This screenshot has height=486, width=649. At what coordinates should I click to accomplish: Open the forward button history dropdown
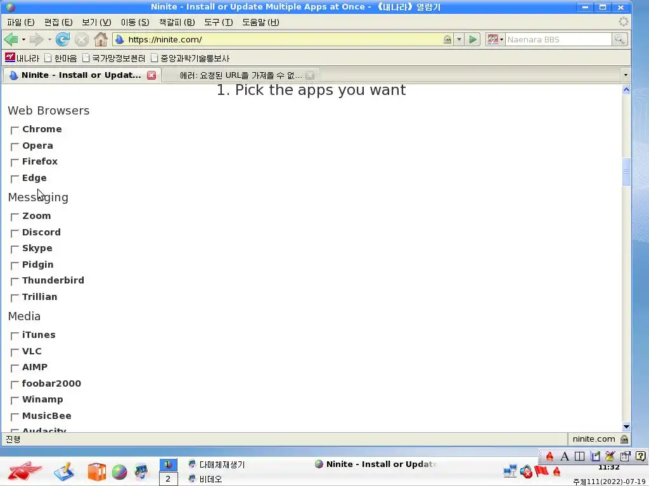49,40
